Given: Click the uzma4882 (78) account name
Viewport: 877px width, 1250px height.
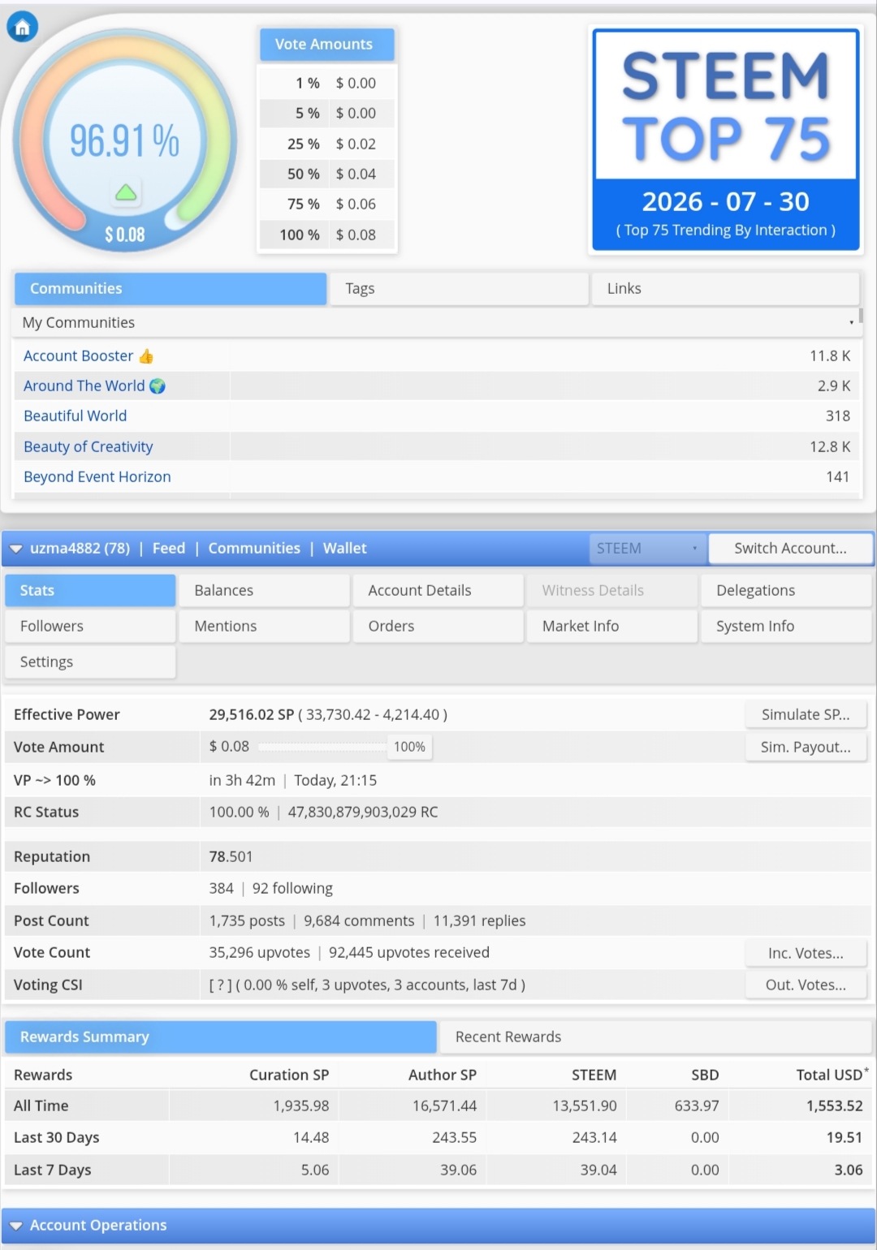Looking at the screenshot, I should click(x=80, y=549).
